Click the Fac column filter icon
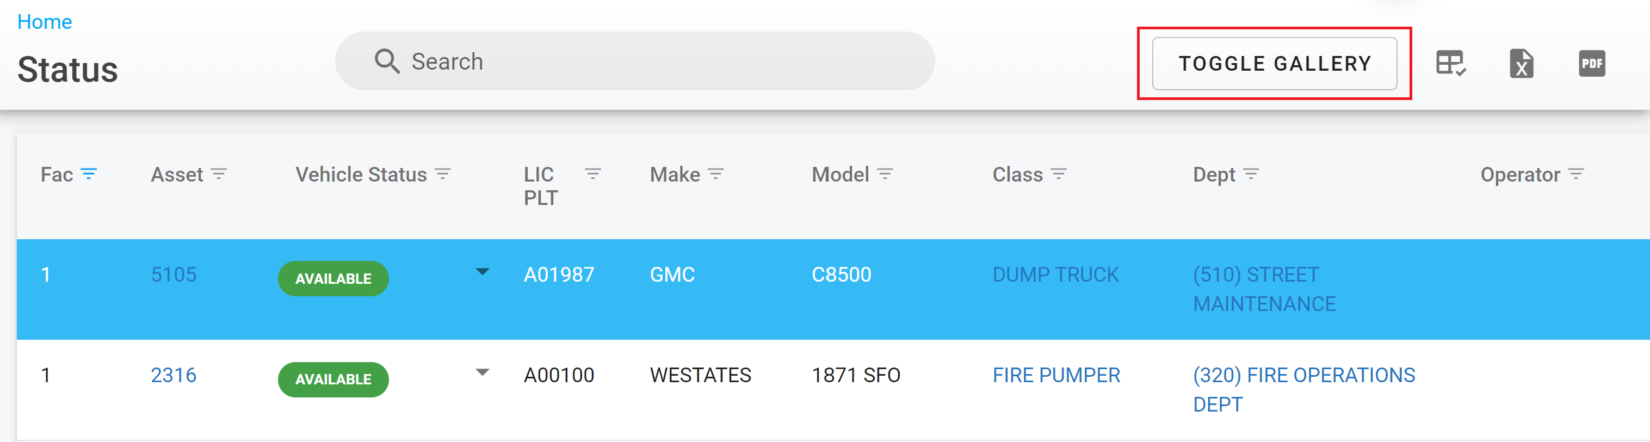This screenshot has height=442, width=1650. click(x=89, y=174)
